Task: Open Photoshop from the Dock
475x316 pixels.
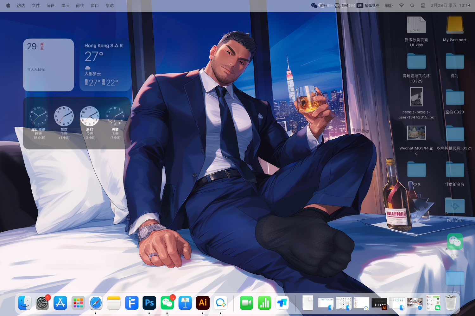Action: coord(149,303)
